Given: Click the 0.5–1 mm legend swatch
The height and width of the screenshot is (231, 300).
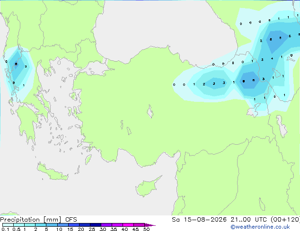Looking at the screenshot, I should click(x=19, y=225).
